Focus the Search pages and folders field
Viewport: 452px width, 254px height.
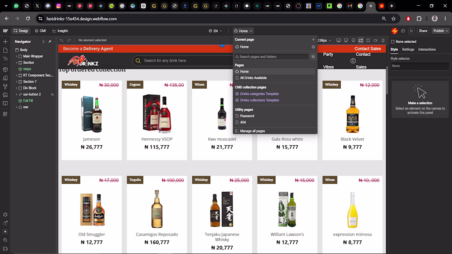(x=272, y=57)
